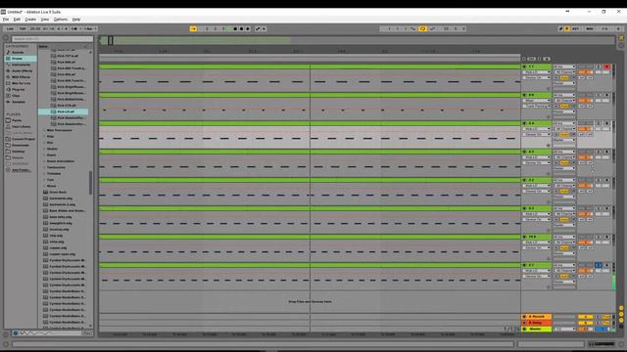The width and height of the screenshot is (627, 352).
Task: Toggle the Punch-Out switch
Action: tap(432, 28)
